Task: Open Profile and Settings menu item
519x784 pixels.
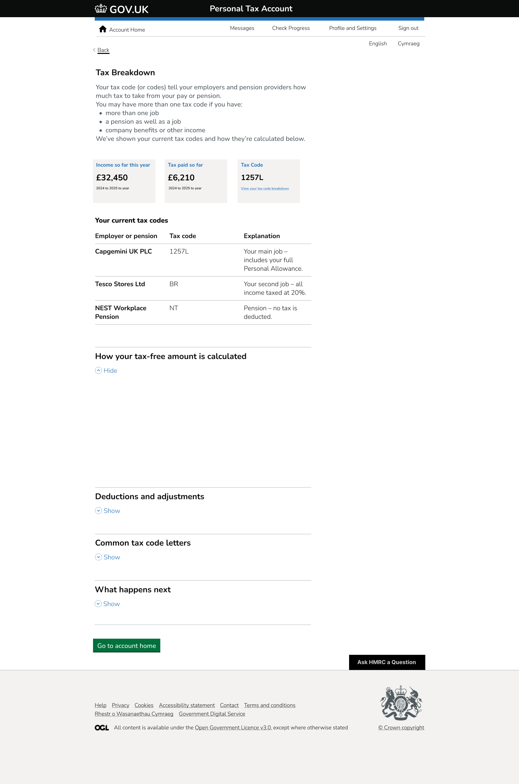Action: 353,28
